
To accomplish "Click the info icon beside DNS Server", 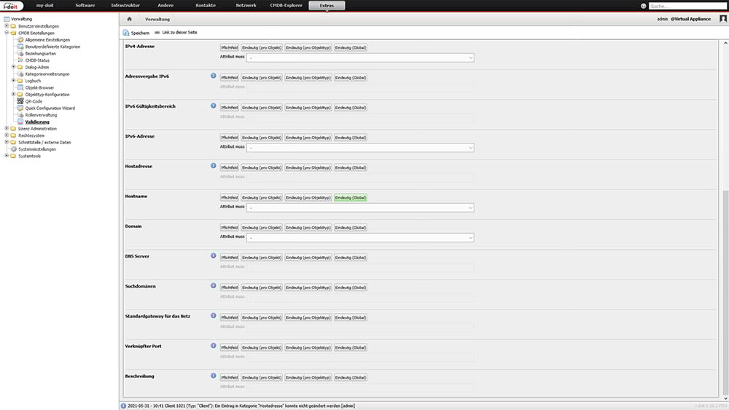I will [214, 256].
